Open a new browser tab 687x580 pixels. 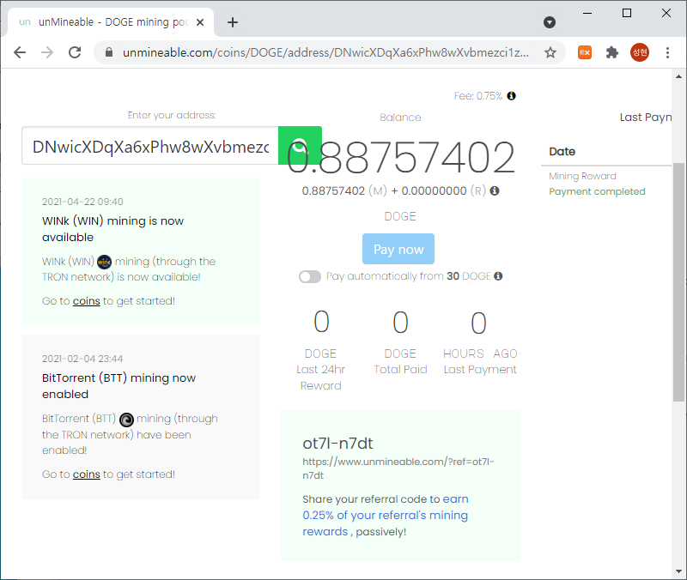[233, 22]
